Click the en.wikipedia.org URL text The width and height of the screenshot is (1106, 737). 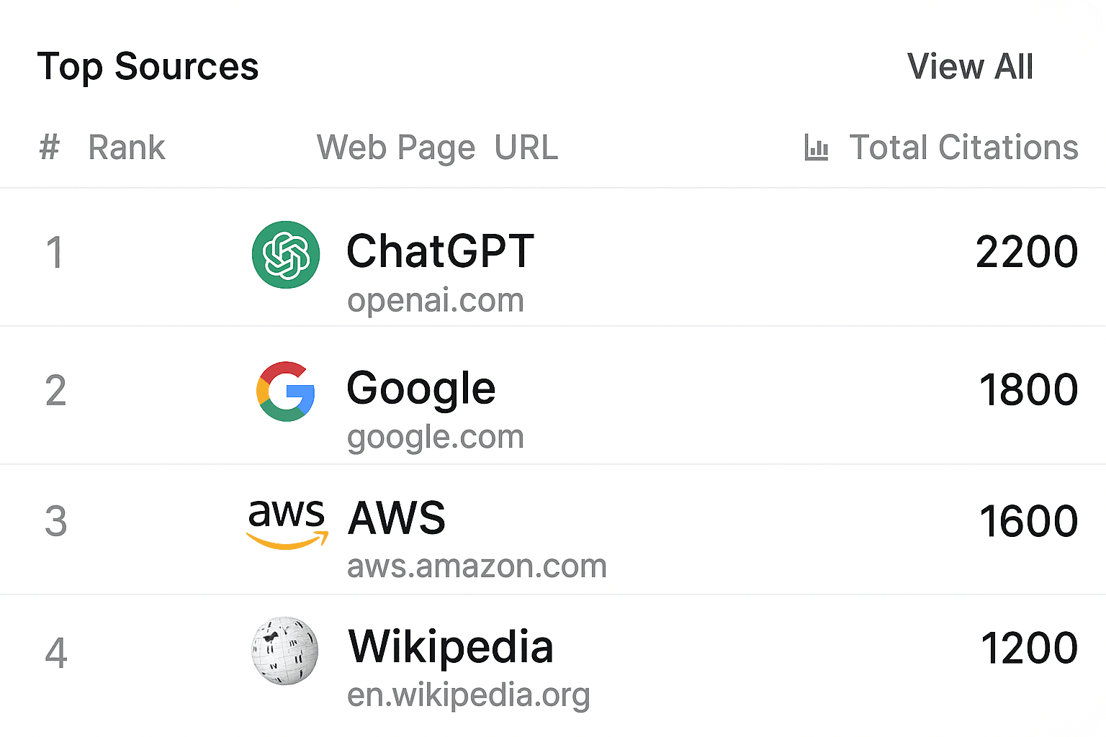coord(468,695)
